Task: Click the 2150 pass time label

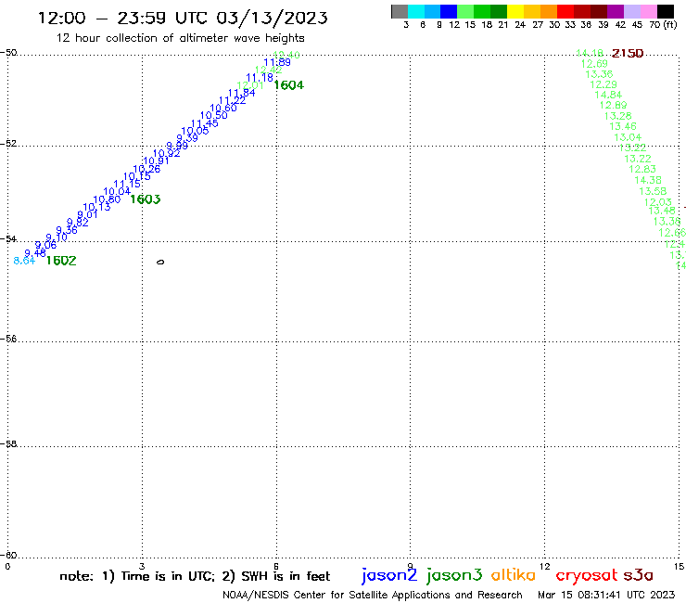Action: pyautogui.click(x=628, y=54)
